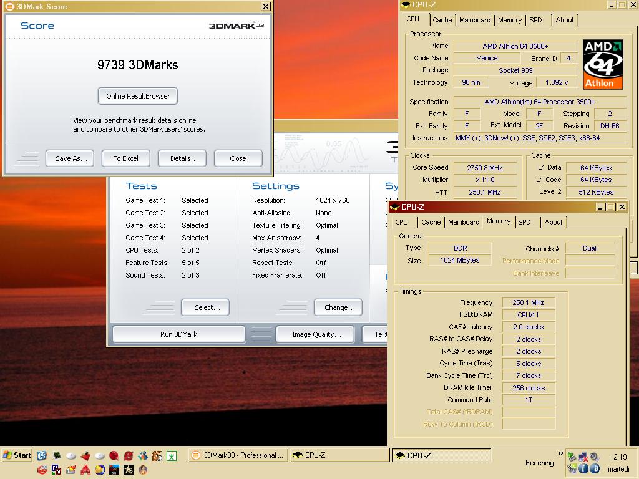The width and height of the screenshot is (639, 479).
Task: Open the MSN Messenger buddies icon
Action: 143,456
